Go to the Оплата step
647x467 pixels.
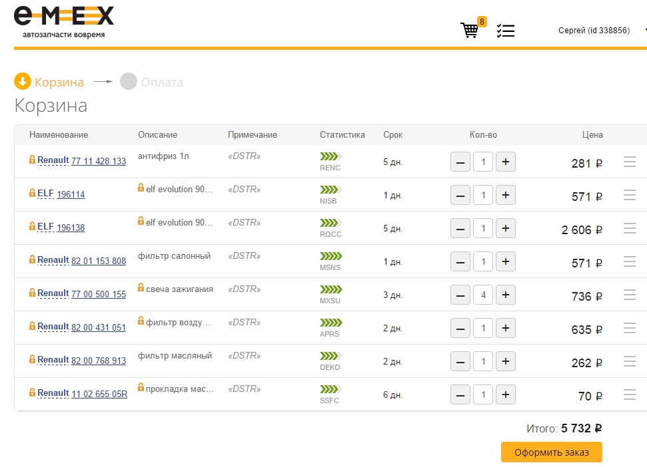[151, 82]
